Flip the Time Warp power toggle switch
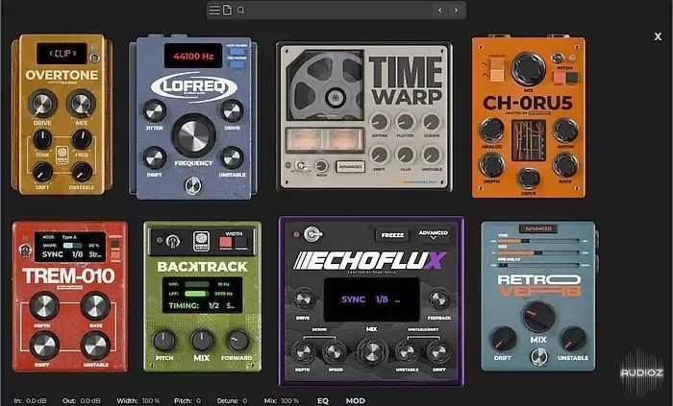673x406 pixels. (301, 165)
